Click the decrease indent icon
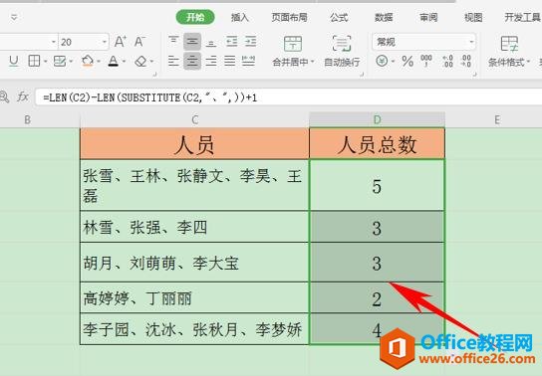The width and height of the screenshot is (542, 376). pos(231,42)
